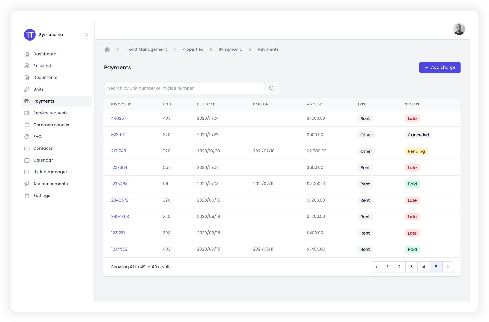The width and height of the screenshot is (489, 322).
Task: Open invoice 2131243
Action: 119,151
